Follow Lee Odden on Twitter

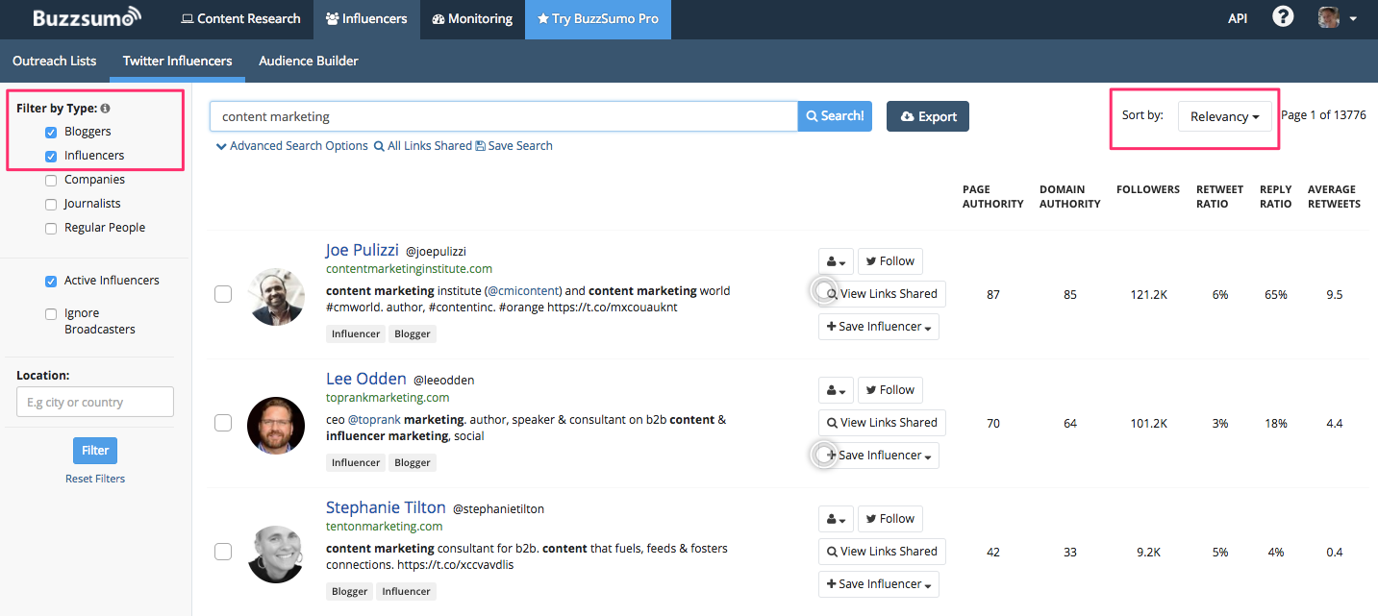tap(889, 390)
